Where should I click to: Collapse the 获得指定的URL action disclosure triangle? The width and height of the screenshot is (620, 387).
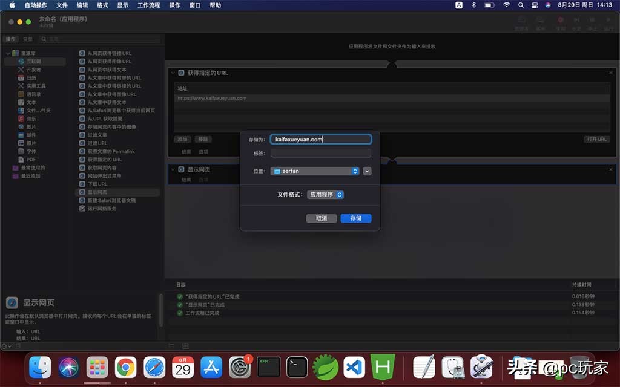pos(174,73)
